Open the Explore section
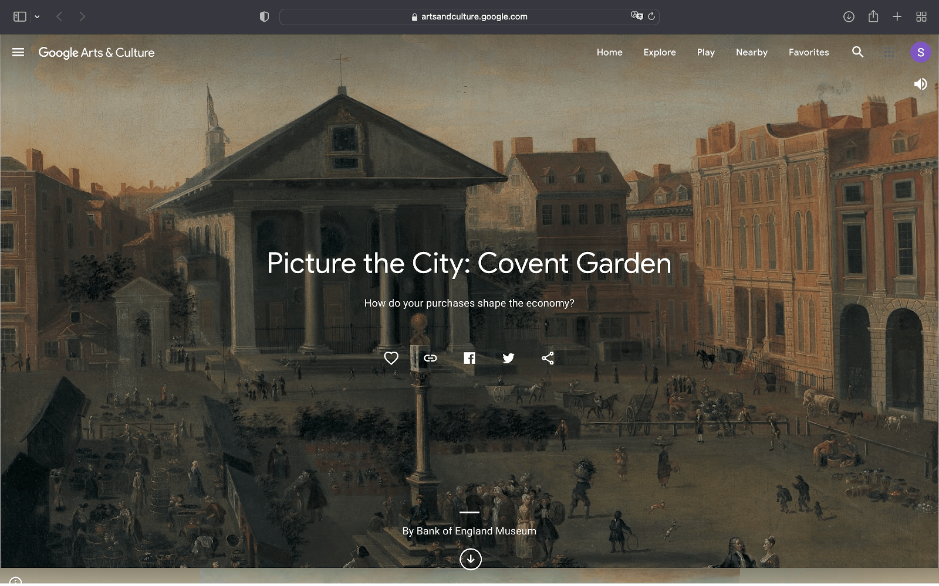The width and height of the screenshot is (939, 586). pyautogui.click(x=660, y=52)
